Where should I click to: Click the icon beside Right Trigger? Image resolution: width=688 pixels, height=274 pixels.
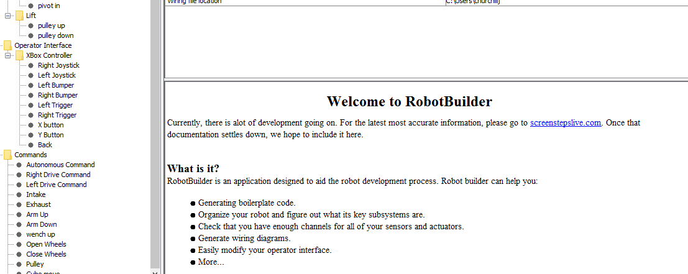[x=30, y=116]
